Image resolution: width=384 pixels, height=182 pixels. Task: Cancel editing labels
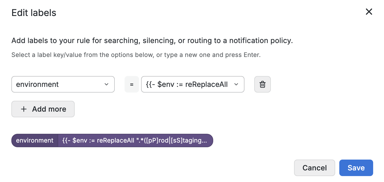(x=314, y=168)
